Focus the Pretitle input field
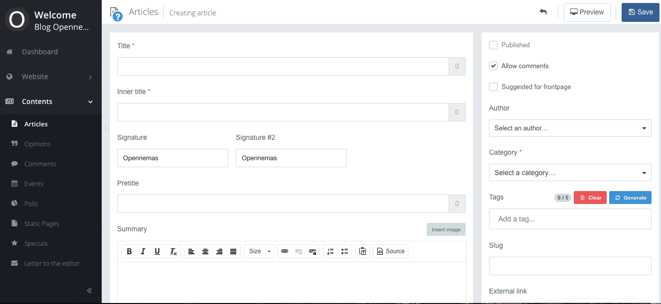This screenshot has width=661, height=304. coord(283,203)
